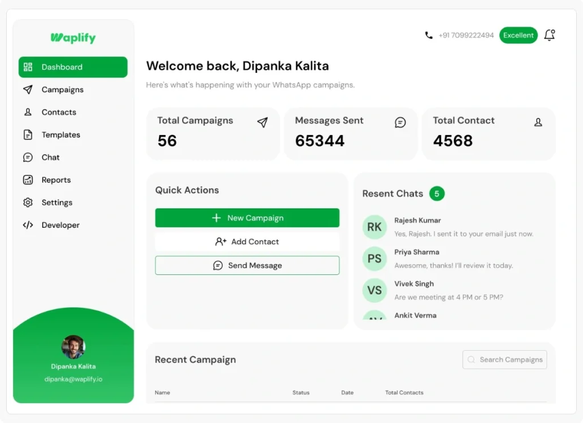The height and width of the screenshot is (423, 583).
Task: Click the PS avatar of Priya Sharma
Action: pyautogui.click(x=375, y=258)
